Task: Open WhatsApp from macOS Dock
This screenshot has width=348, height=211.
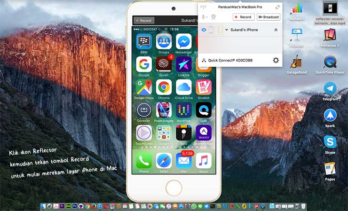Action: (x=194, y=206)
